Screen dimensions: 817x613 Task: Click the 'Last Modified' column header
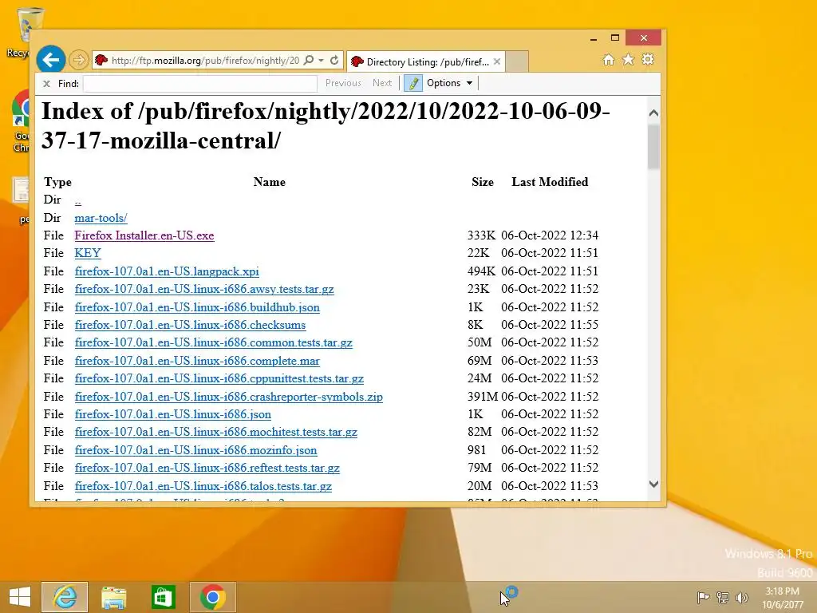tap(550, 182)
